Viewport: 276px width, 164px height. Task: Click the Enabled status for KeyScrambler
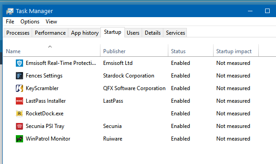click(181, 88)
